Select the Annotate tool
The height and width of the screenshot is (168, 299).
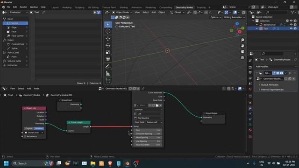108,66
